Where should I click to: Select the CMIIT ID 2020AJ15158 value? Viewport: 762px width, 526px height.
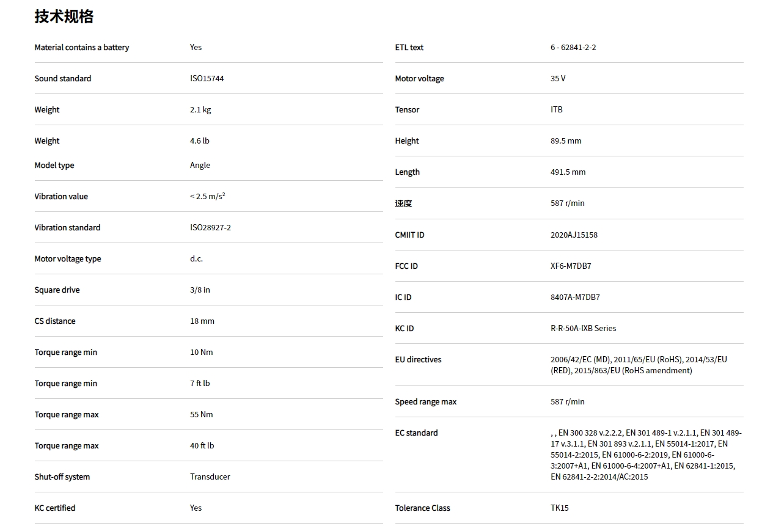tap(574, 235)
